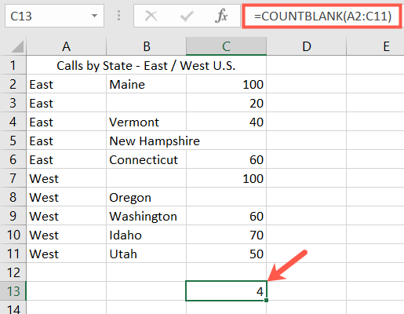Select cell C13 showing result 4
The height and width of the screenshot is (314, 404).
pyautogui.click(x=226, y=291)
